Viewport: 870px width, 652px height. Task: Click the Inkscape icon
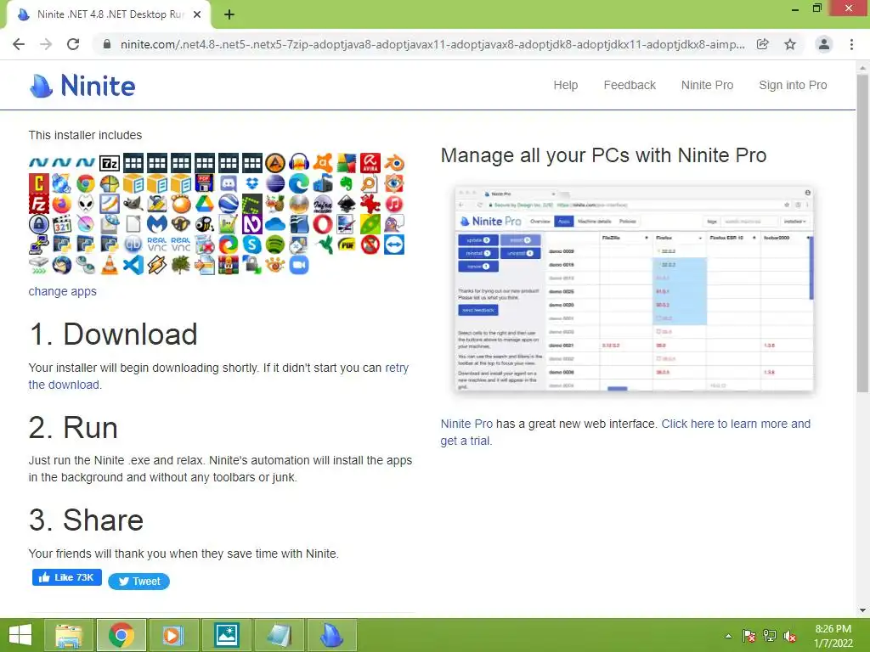pyautogui.click(x=347, y=204)
